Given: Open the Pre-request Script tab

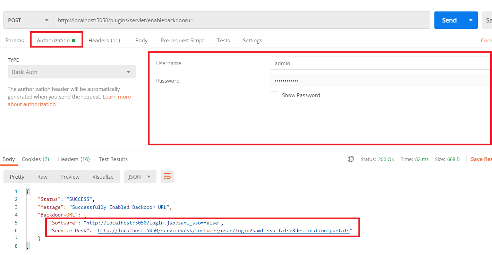Looking at the screenshot, I should click(182, 40).
